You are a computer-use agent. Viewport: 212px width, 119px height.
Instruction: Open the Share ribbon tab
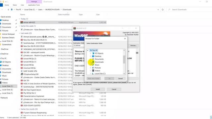coord(15,5)
